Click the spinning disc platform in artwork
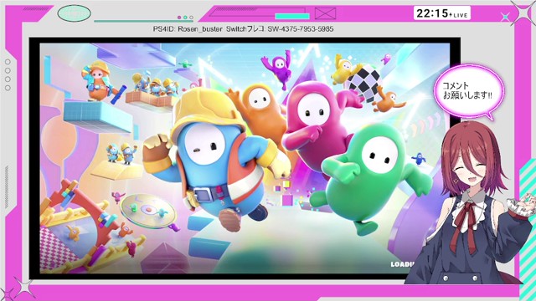 (x=148, y=211)
